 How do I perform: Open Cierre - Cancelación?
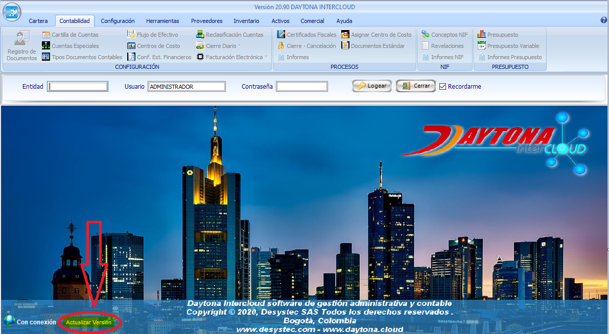[x=307, y=46]
